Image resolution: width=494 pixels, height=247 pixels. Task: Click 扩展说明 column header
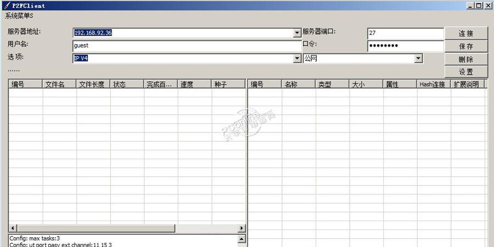click(x=468, y=84)
